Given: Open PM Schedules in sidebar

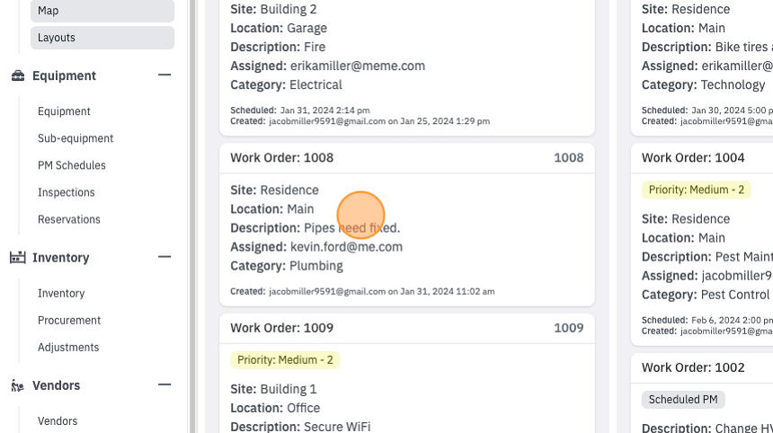Looking at the screenshot, I should pos(72,165).
